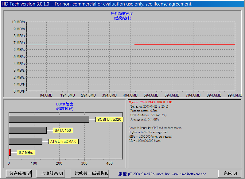Click the SATA 150 yellow label
Viewport: 245px width, 179px height.
coord(63,130)
